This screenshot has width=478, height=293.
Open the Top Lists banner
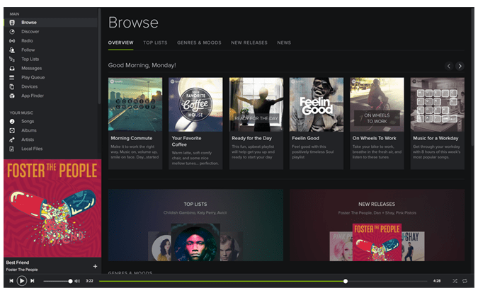pos(195,225)
